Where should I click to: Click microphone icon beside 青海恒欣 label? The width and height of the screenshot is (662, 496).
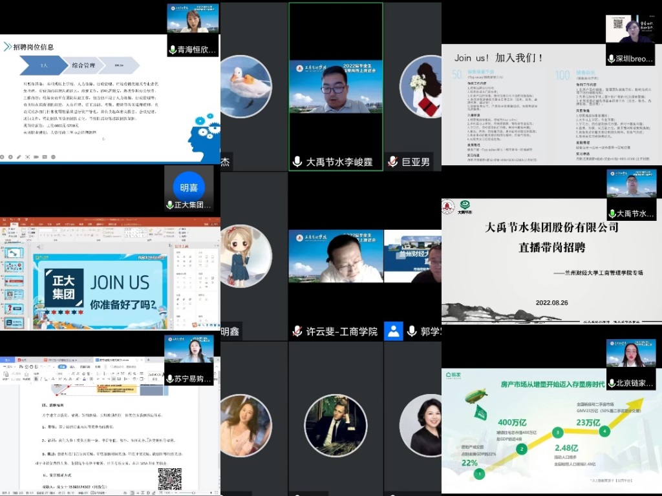click(172, 50)
